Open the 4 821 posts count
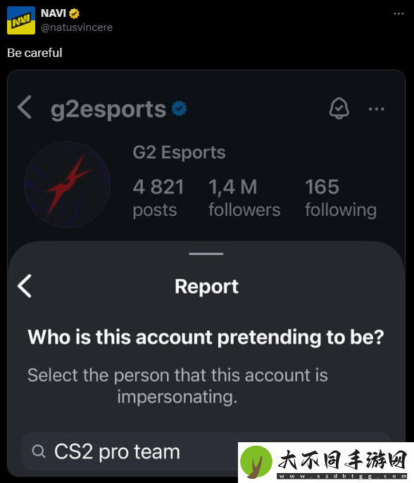Viewport: 414px width, 483px height. click(158, 198)
